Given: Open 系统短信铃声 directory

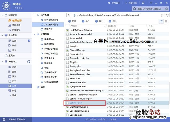Looking at the screenshot, I should pyautogui.click(x=48, y=77).
